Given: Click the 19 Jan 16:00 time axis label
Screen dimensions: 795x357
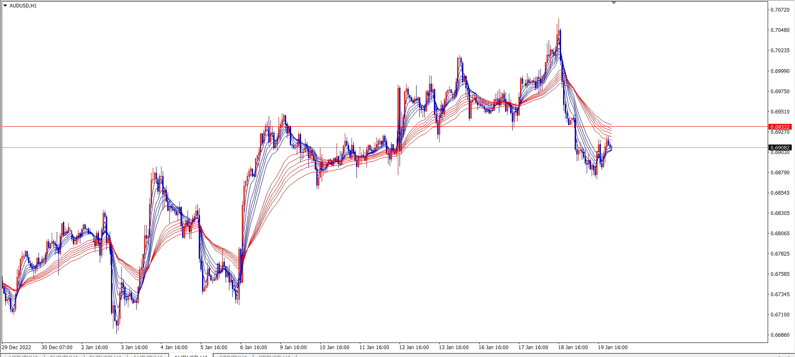Looking at the screenshot, I should [x=612, y=347].
